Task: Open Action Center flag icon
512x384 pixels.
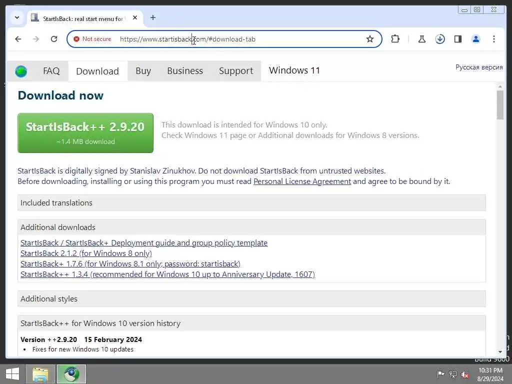Action: [x=440, y=374]
